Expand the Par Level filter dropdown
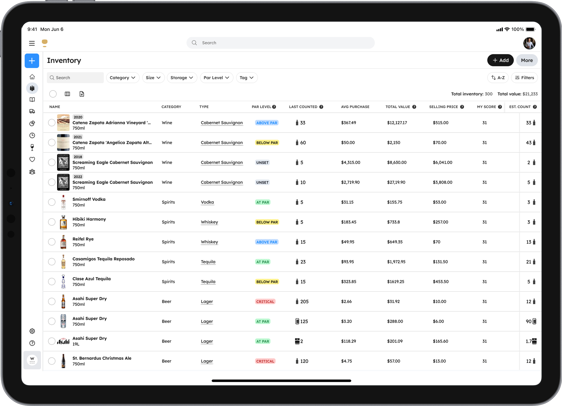Screen dimensions: 562x406 [x=216, y=78]
